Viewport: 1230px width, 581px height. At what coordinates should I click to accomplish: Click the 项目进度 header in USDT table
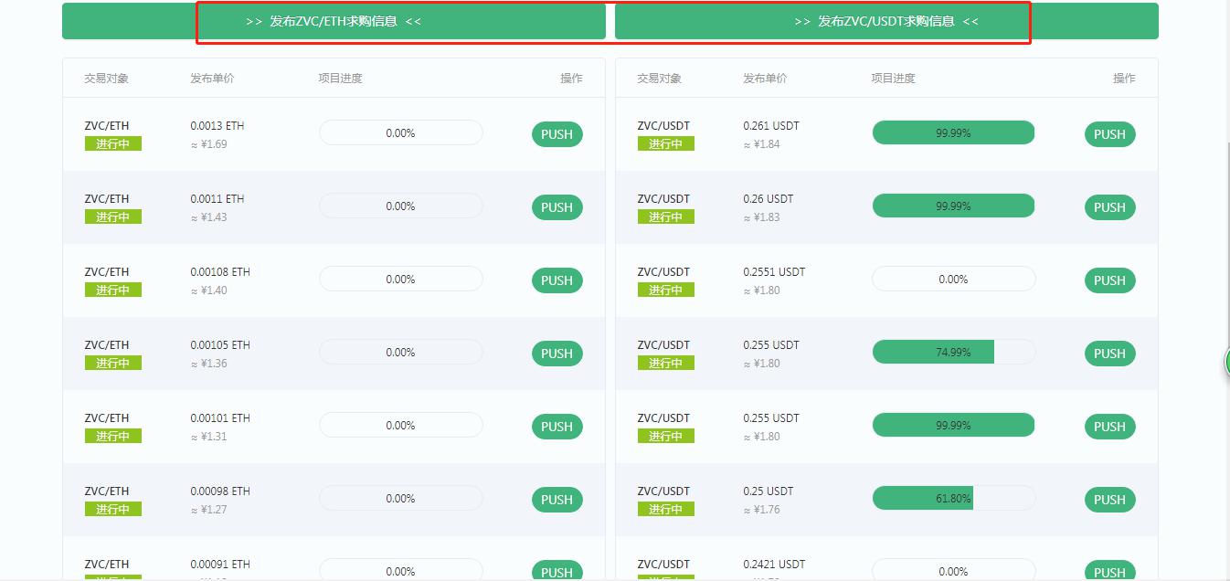893,79
